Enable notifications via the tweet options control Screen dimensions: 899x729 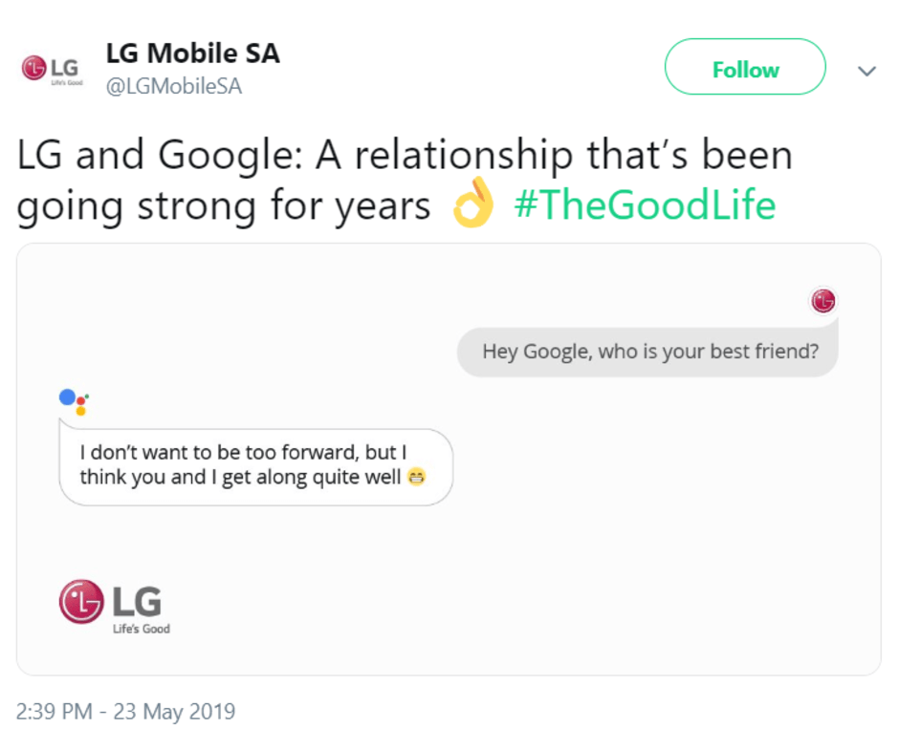pos(867,70)
